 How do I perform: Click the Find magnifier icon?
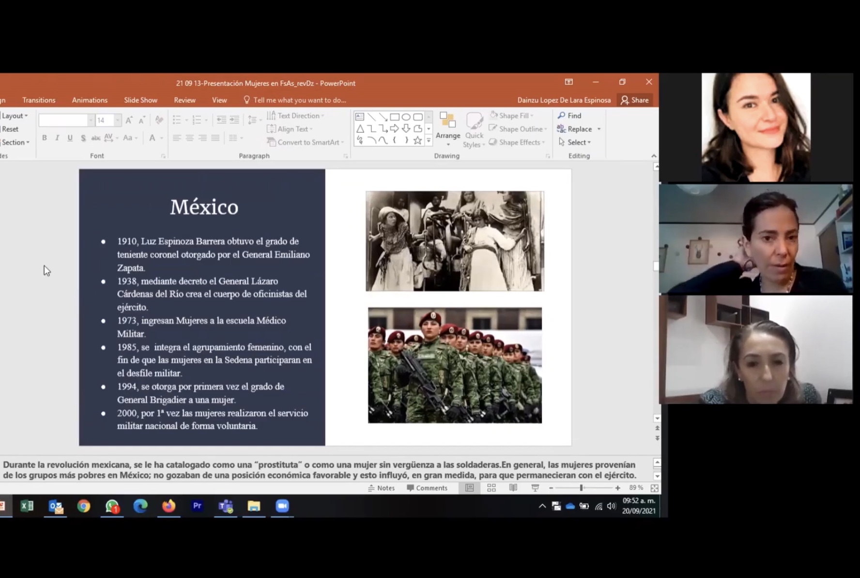(x=562, y=115)
